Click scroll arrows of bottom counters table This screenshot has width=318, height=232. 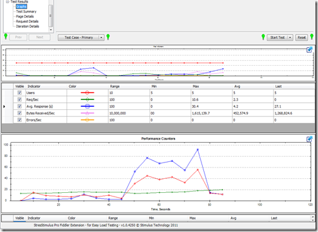pos(313,218)
